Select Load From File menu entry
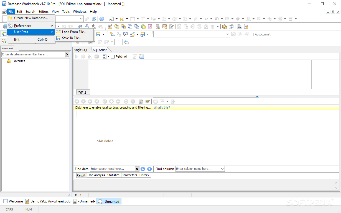Image resolution: width=341 pixels, height=213 pixels. pos(74,32)
